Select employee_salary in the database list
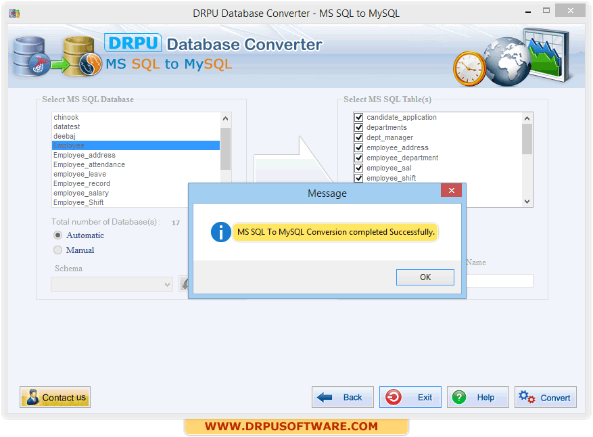Image resolution: width=593 pixels, height=437 pixels. coord(120,193)
